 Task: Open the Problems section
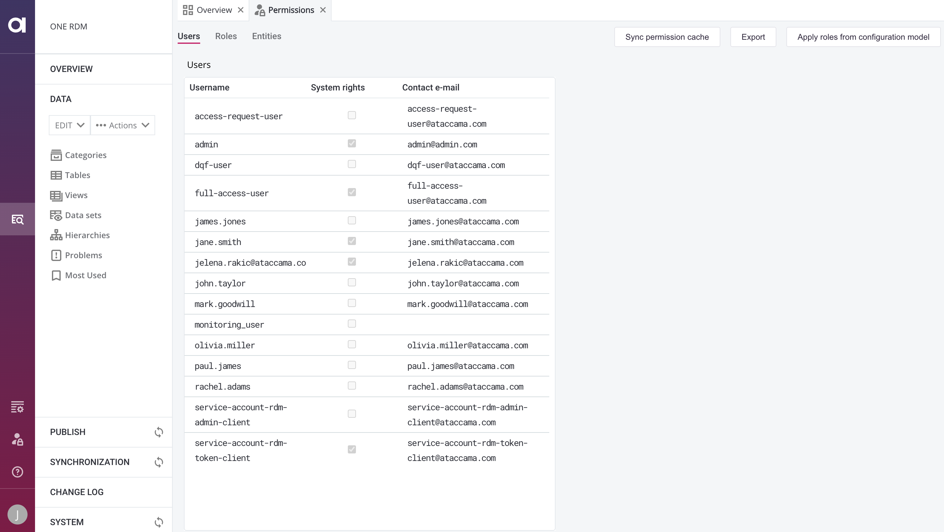click(83, 255)
